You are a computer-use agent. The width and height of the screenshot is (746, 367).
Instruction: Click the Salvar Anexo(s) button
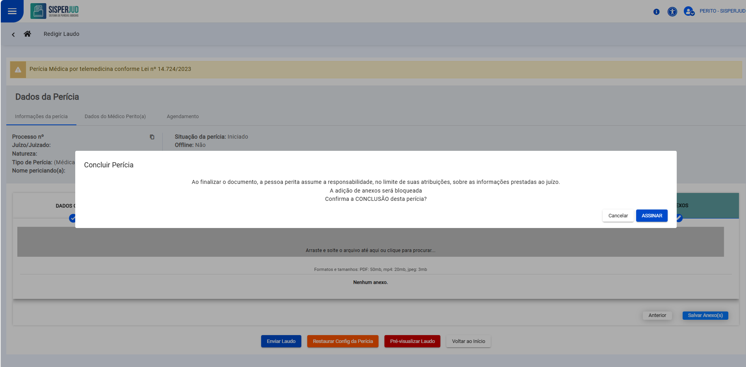pos(705,315)
